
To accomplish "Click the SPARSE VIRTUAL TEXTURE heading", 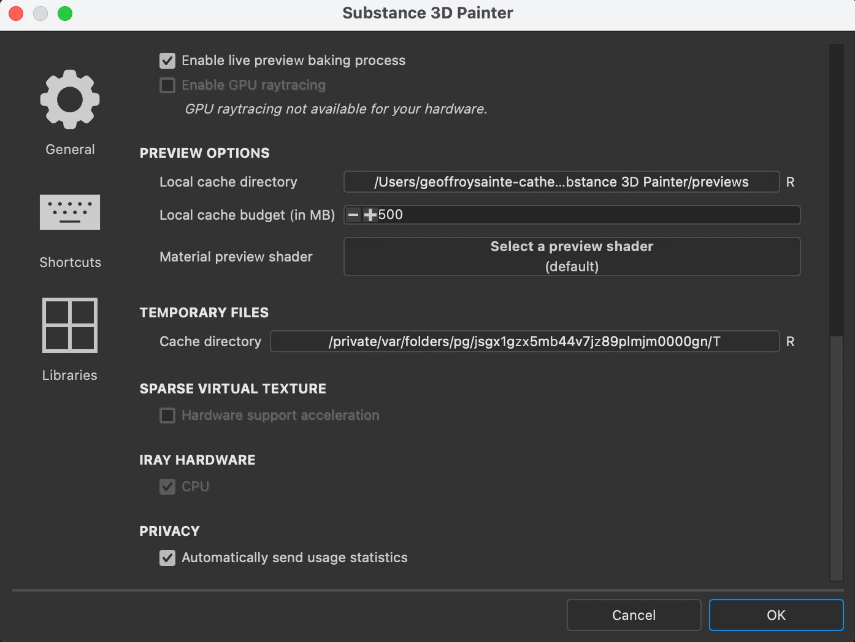I will click(x=232, y=389).
